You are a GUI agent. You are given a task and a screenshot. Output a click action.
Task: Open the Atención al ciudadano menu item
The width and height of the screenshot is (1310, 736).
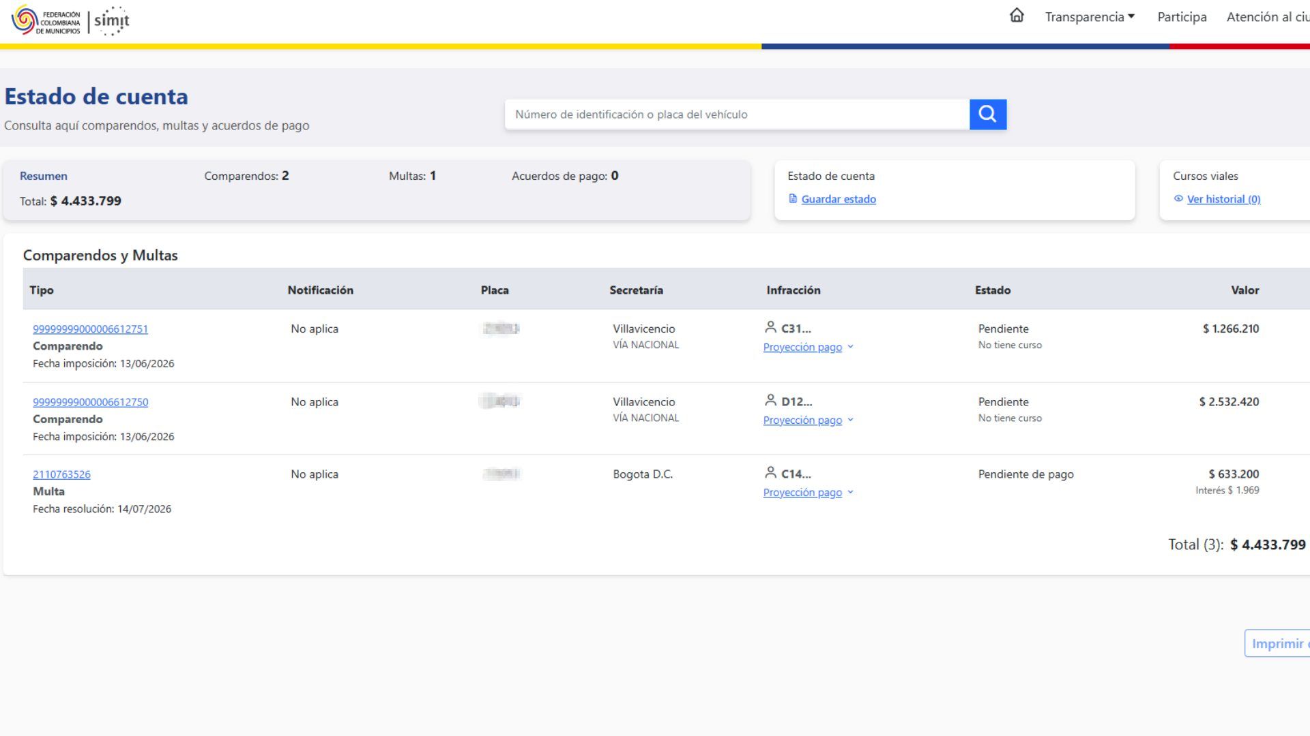point(1268,17)
